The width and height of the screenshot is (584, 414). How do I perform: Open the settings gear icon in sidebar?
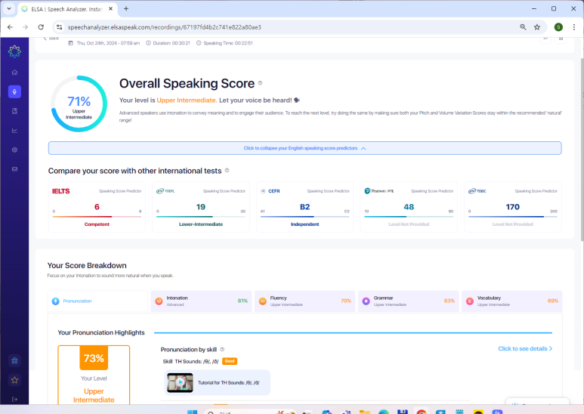[14, 150]
